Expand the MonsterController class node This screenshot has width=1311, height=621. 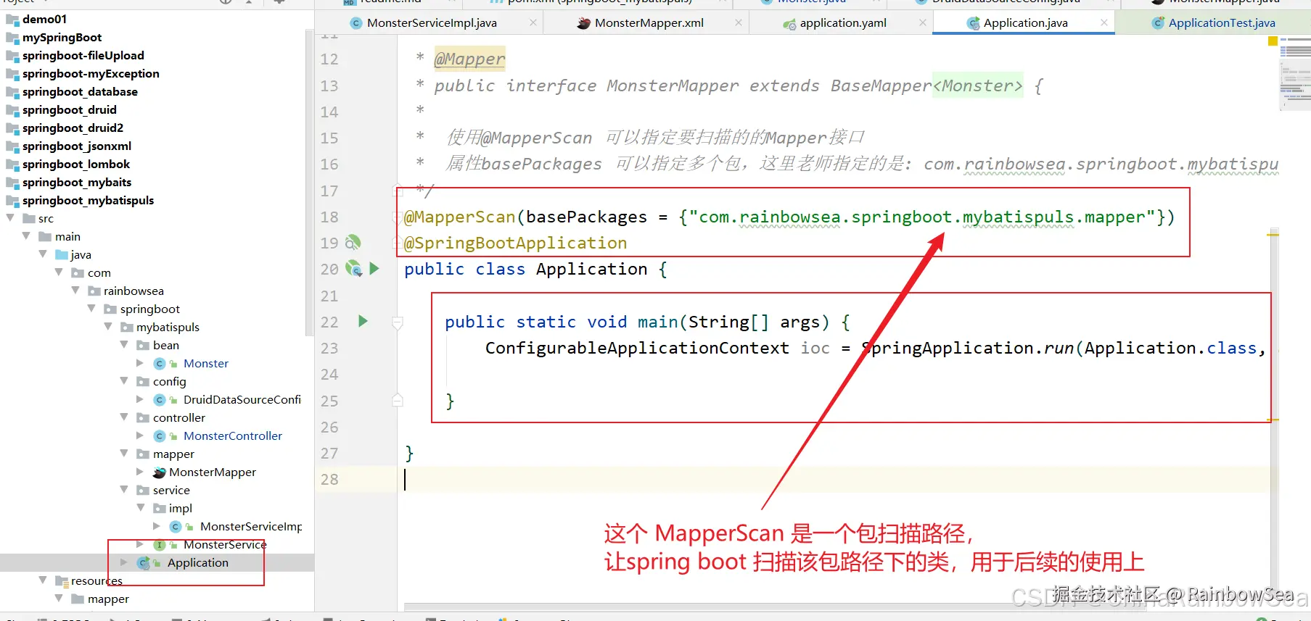[x=140, y=435]
